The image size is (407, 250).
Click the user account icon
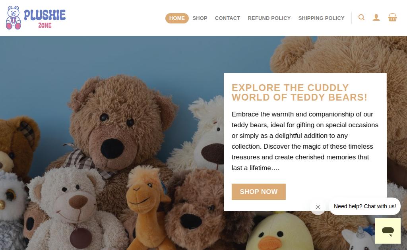coord(376,17)
